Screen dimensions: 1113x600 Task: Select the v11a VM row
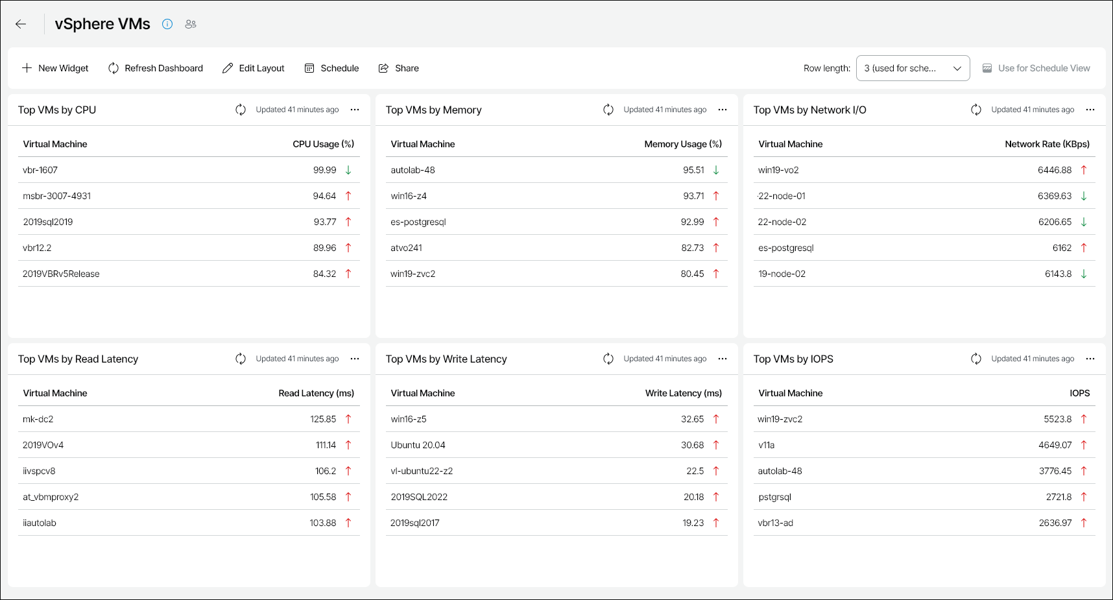pos(924,445)
